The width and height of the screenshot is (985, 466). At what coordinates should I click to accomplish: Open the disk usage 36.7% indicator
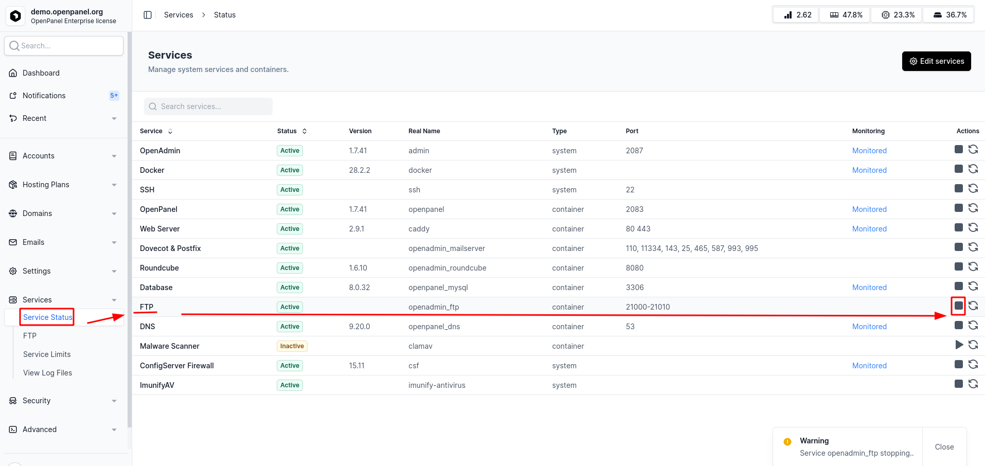click(948, 15)
